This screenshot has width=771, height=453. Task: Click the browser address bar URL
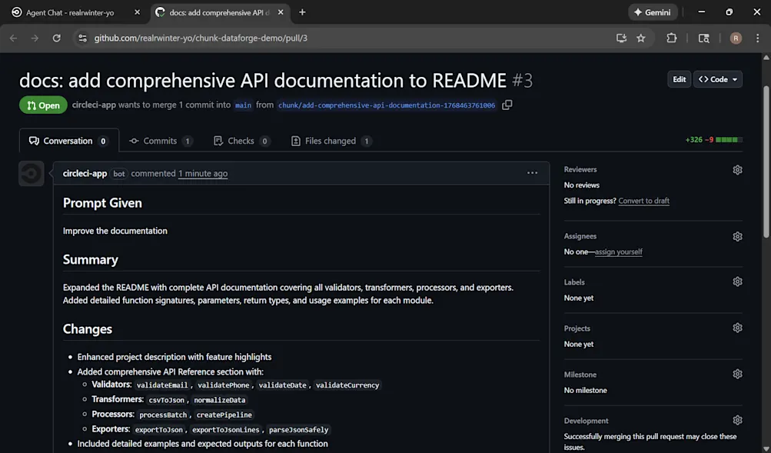(201, 38)
